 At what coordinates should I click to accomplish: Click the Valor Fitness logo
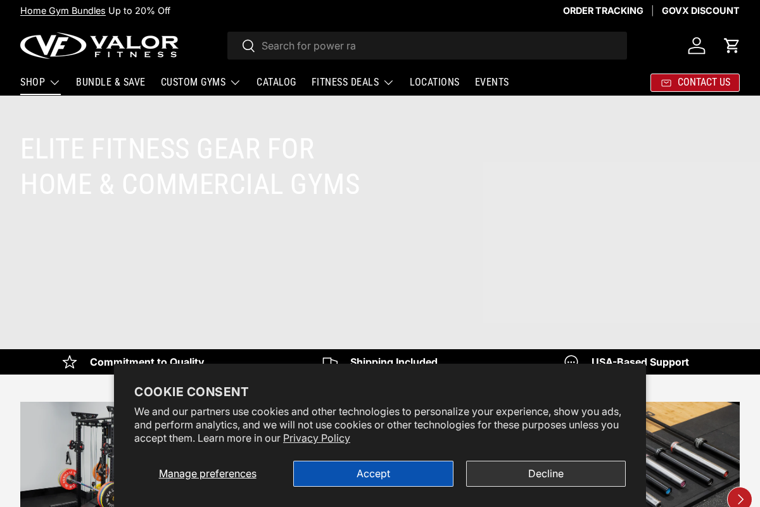(99, 46)
